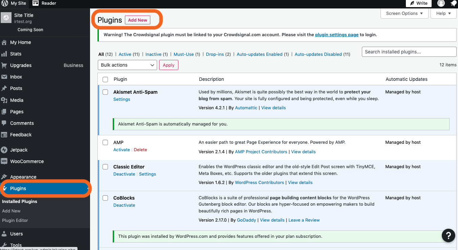Focus the Search installed plugins field

click(409, 52)
